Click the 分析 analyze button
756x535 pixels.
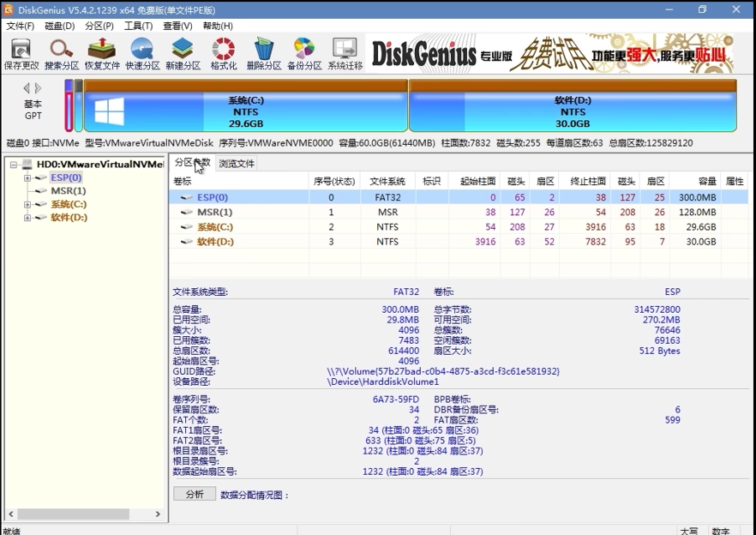195,494
